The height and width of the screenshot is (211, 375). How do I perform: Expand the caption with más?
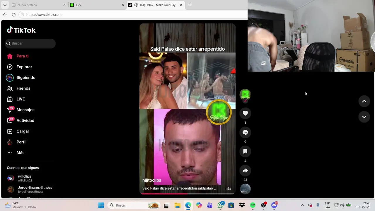[x=228, y=188]
